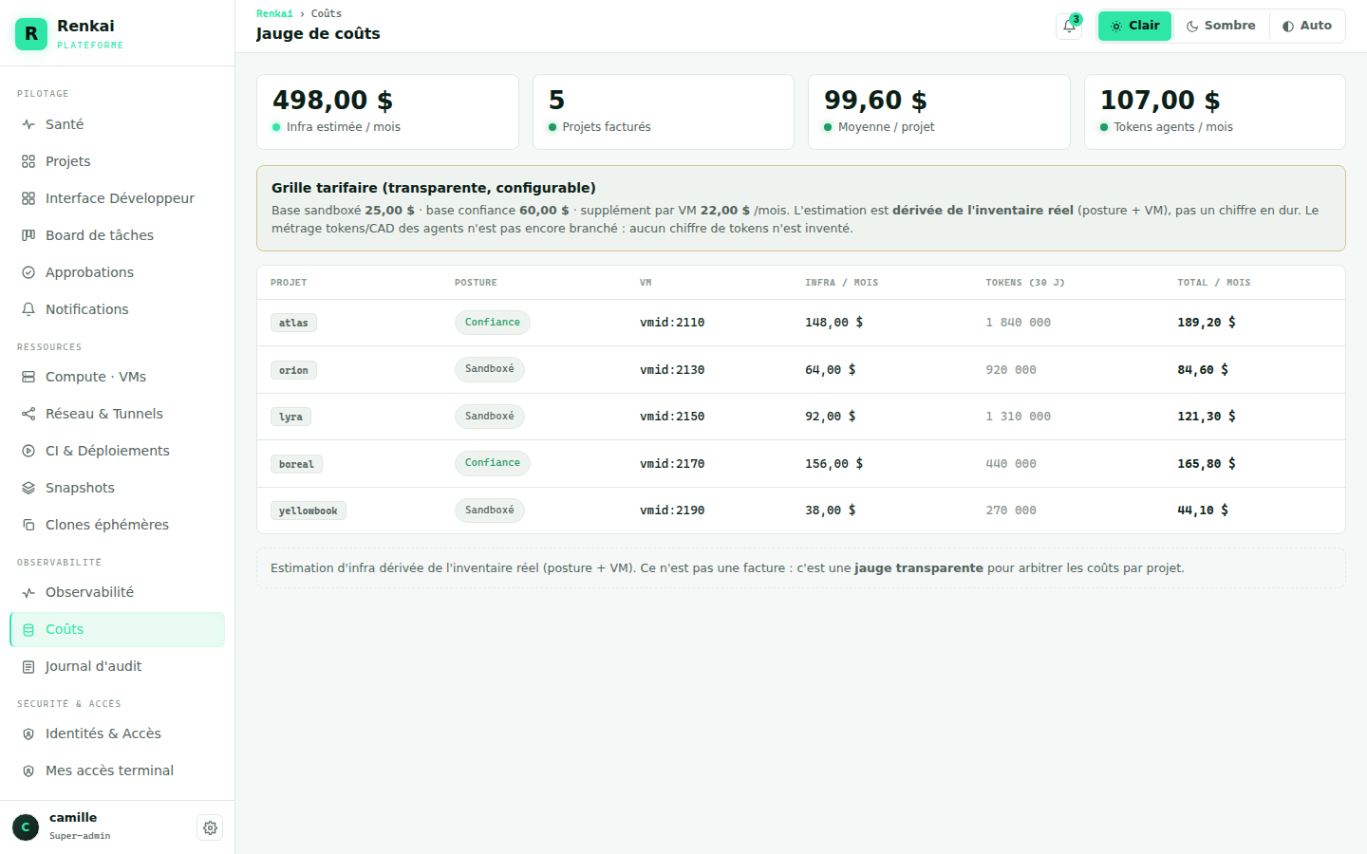Viewport: 1367px width, 854px height.
Task: Click the 156,00 $ infra value
Action: tap(834, 464)
